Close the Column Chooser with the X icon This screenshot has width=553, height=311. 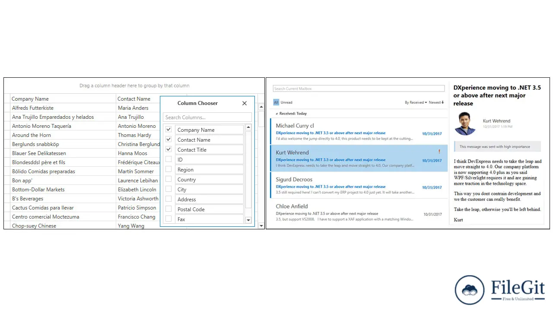point(245,103)
